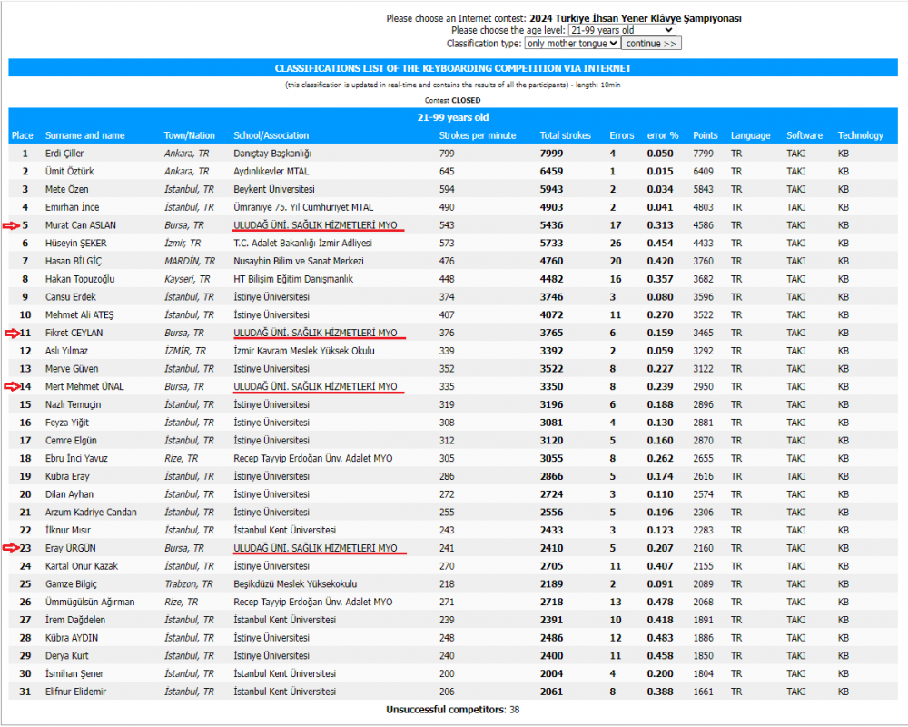This screenshot has height=727, width=908.
Task: Click Murat Can ASLAN's name
Action: (81, 225)
